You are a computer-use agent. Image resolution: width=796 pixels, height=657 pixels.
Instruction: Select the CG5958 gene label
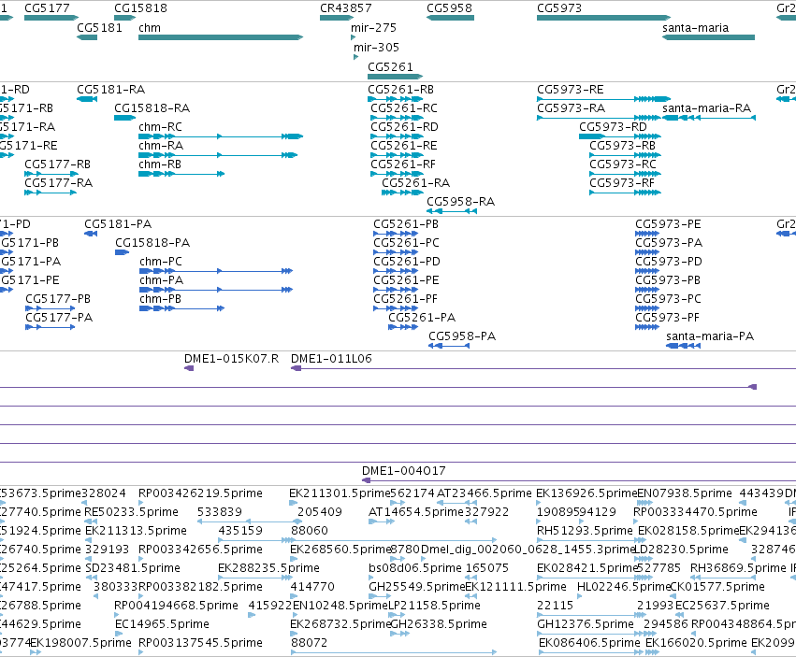point(449,8)
